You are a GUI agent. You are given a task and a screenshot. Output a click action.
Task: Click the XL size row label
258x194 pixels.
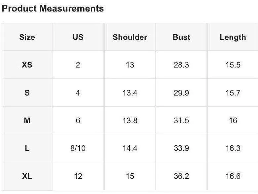pyautogui.click(x=27, y=177)
